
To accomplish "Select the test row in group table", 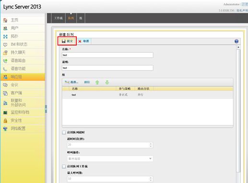I will click(x=148, y=95).
